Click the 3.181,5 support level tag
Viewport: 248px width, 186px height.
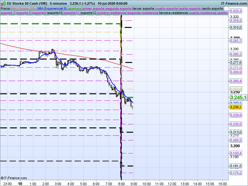click(235, 166)
